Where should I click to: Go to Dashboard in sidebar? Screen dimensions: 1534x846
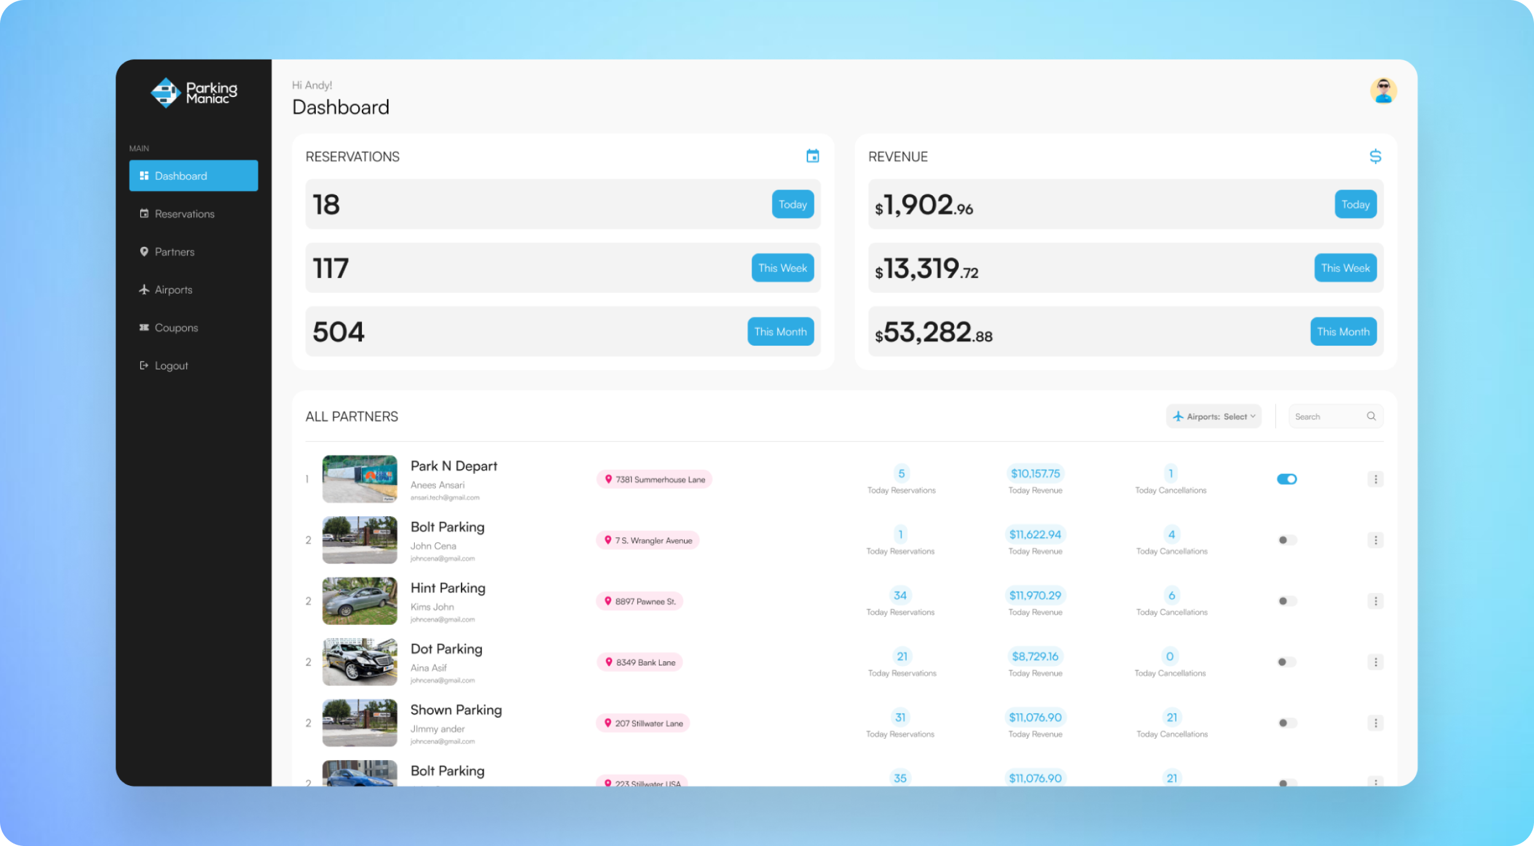194,176
